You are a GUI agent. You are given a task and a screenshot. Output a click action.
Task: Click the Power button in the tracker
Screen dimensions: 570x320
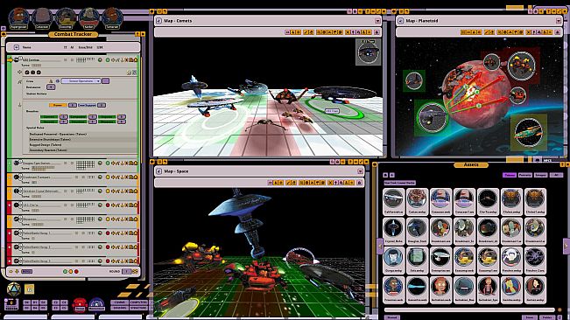coord(58,105)
